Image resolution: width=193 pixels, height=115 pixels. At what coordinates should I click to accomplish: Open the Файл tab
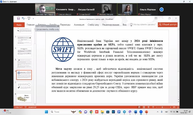click(19, 25)
